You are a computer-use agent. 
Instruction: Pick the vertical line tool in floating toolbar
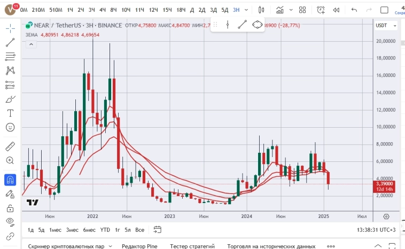tap(228, 25)
